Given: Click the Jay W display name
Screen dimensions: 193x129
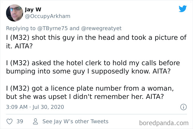Looking at the screenshot, I should pos(33,9).
